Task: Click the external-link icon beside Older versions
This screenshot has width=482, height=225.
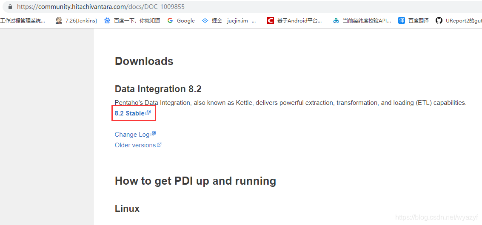Action: tap(160, 145)
